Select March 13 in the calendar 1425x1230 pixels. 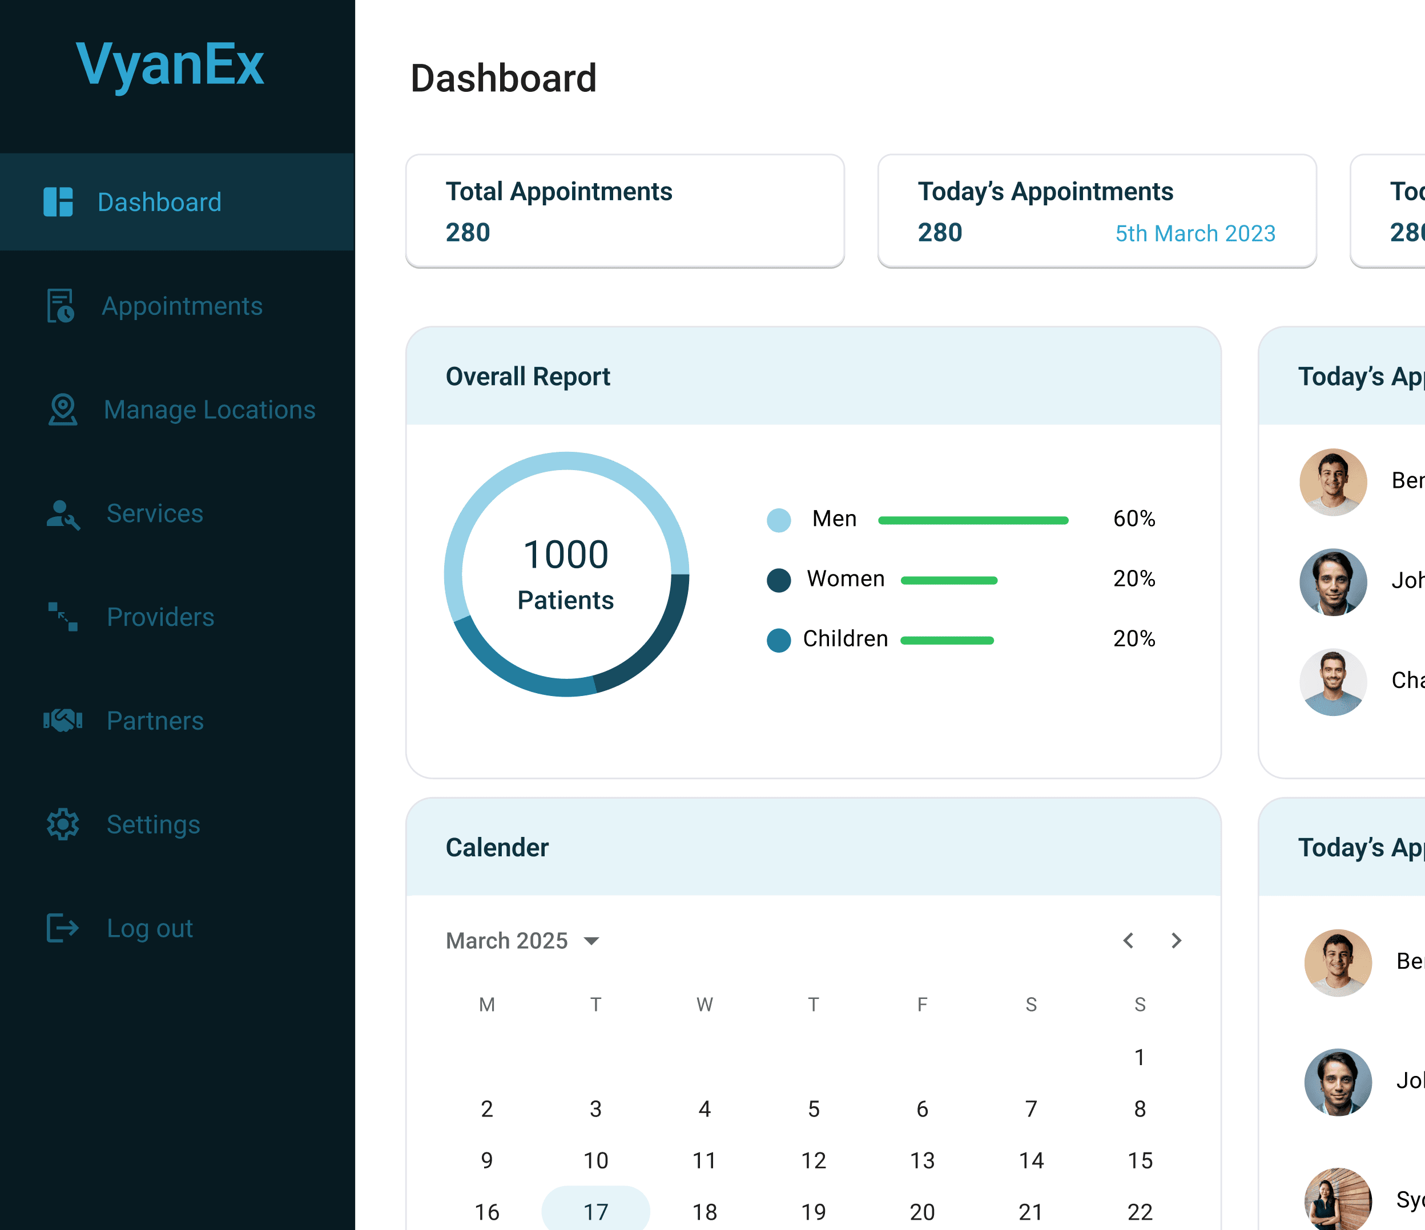coord(922,1160)
